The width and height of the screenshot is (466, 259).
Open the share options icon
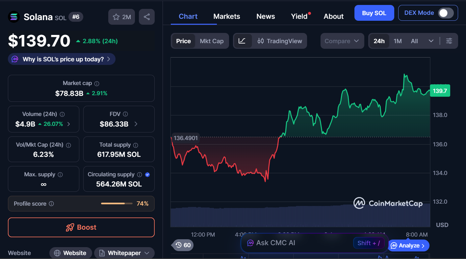(x=146, y=16)
